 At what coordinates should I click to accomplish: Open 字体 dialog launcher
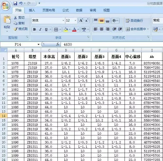(88, 37)
